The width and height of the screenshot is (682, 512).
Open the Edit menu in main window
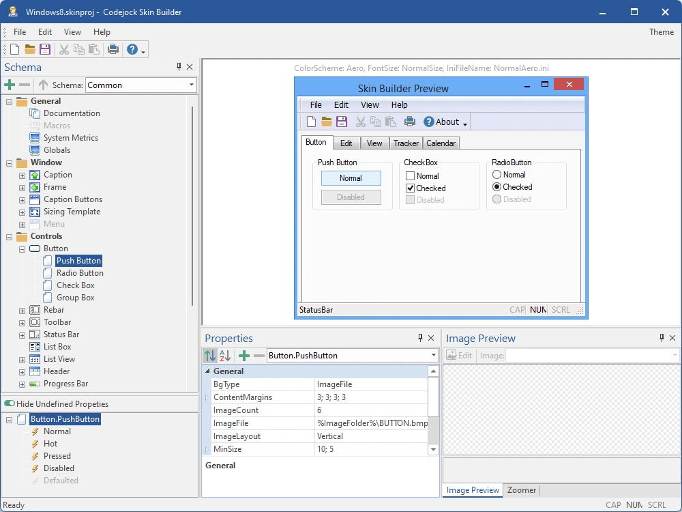click(45, 32)
